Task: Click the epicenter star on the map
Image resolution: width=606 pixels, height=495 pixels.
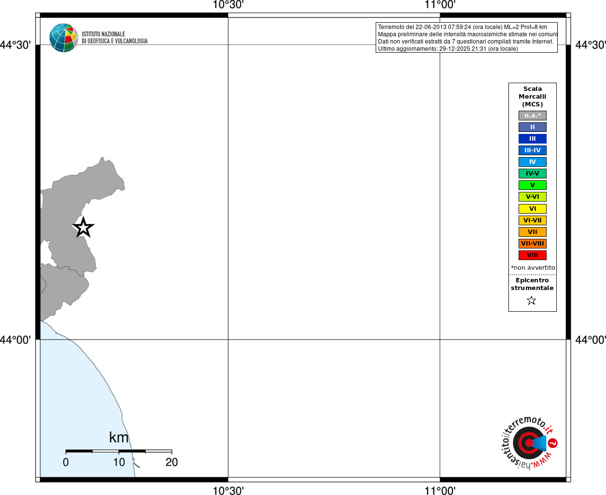Action: [84, 227]
